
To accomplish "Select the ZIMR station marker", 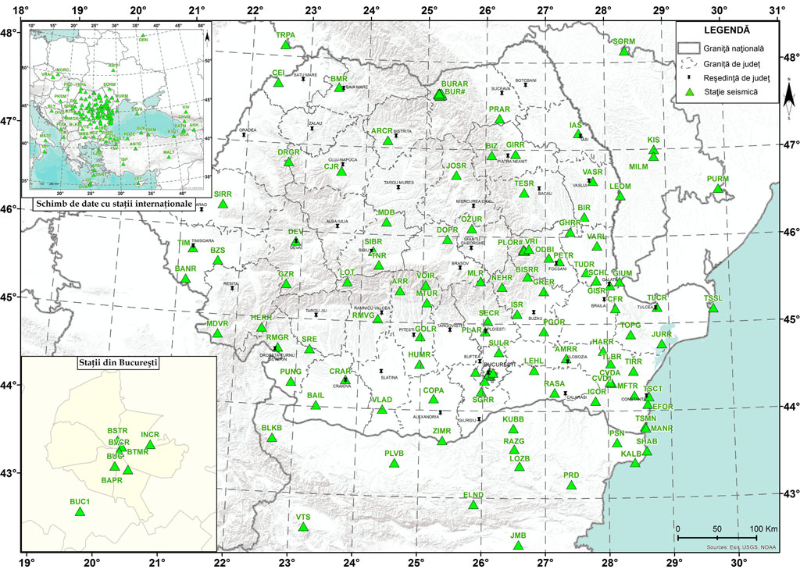I will (442, 440).
